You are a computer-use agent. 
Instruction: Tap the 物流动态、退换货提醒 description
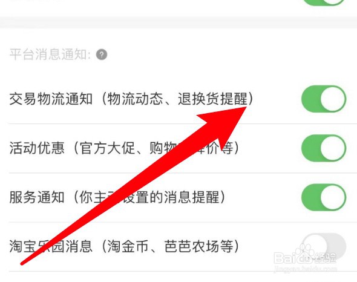click(177, 99)
